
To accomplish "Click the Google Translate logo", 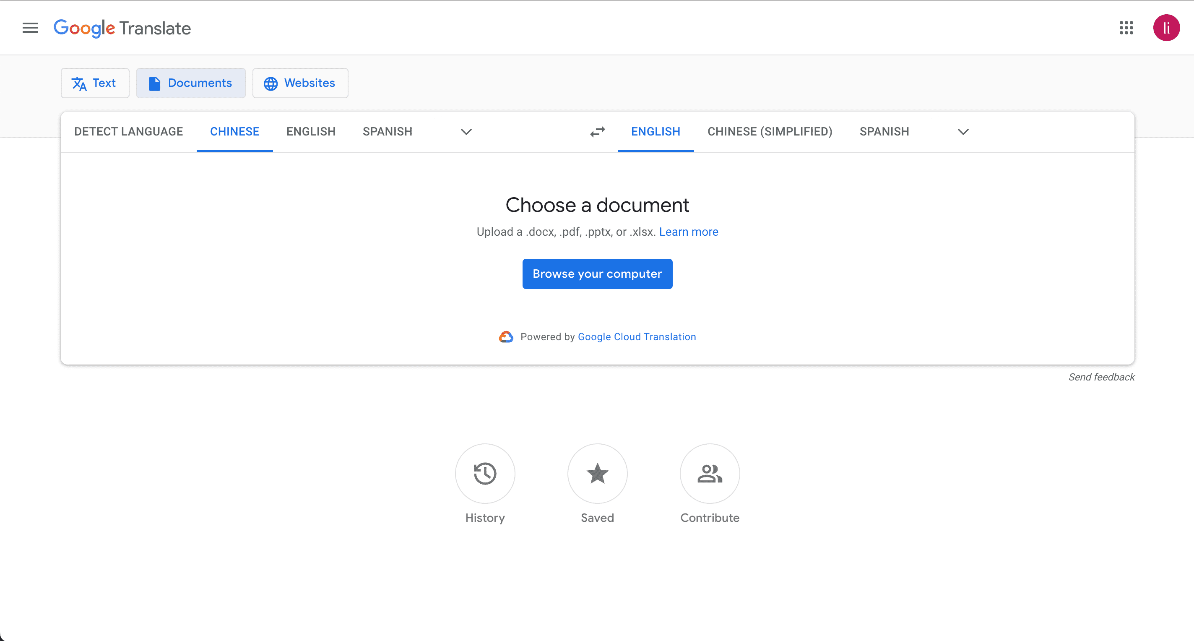I will [122, 28].
